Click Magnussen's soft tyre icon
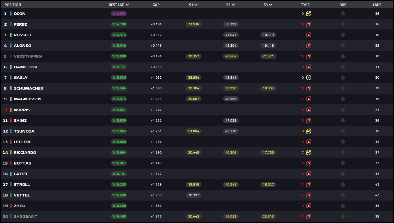The image size is (394, 223). coord(309,99)
